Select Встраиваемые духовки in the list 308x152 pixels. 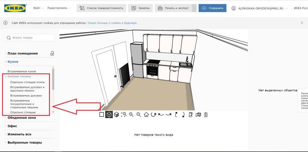(26, 96)
